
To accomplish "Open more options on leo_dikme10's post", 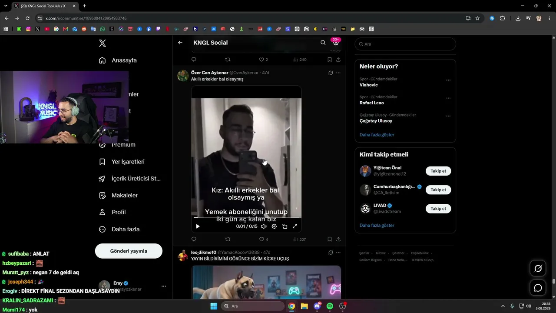I will (338, 252).
